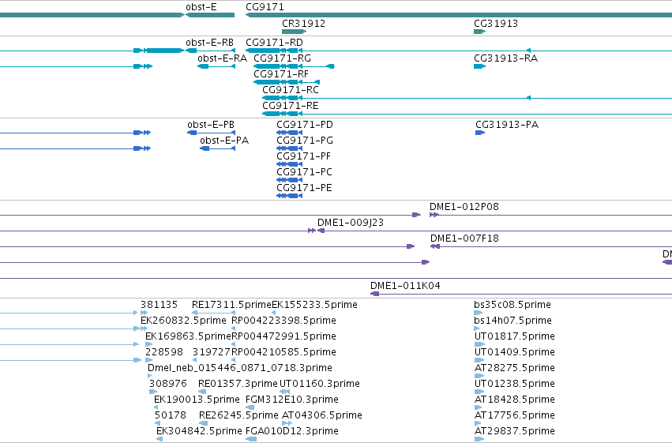
Task: Open protein obst-E-PA
Action: pyautogui.click(x=224, y=141)
